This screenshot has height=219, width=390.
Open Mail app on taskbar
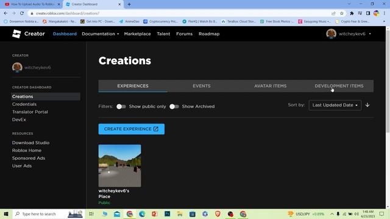[x=117, y=214]
